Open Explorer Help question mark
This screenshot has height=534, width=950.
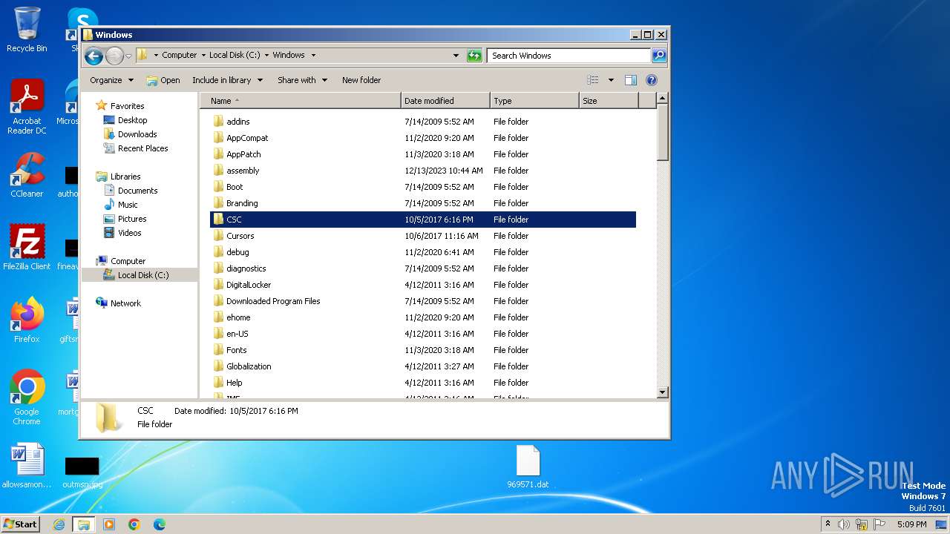[x=652, y=80]
